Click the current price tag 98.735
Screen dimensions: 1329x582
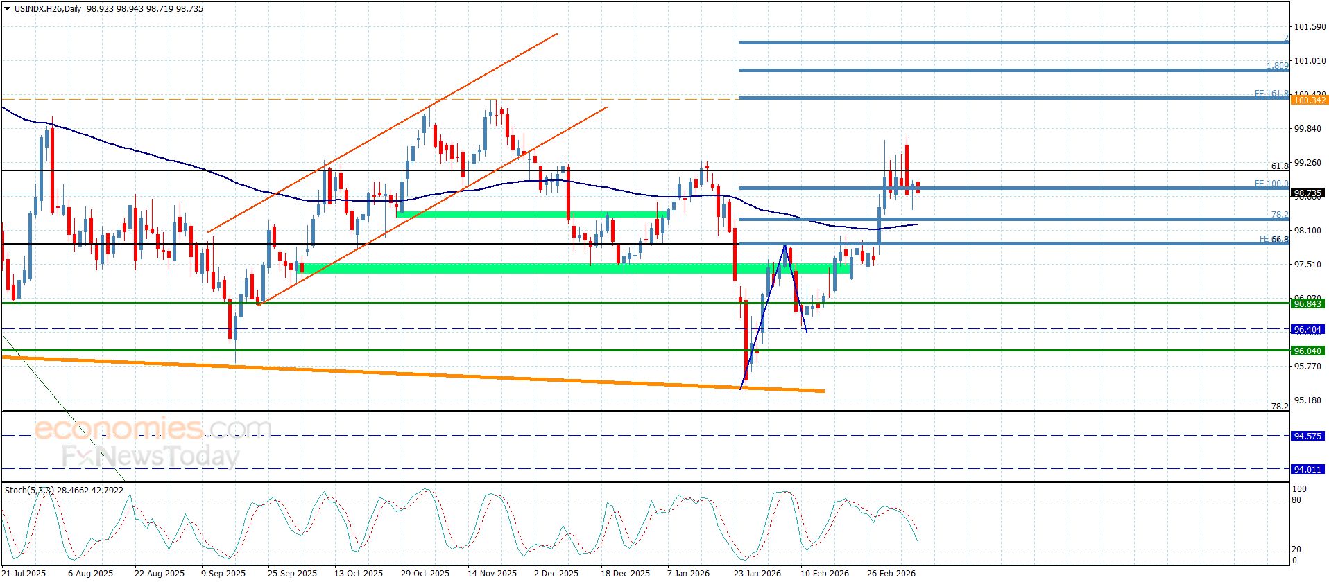point(1308,193)
